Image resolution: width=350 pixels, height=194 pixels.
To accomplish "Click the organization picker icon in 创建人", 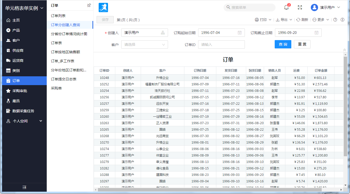I will click(163, 33).
